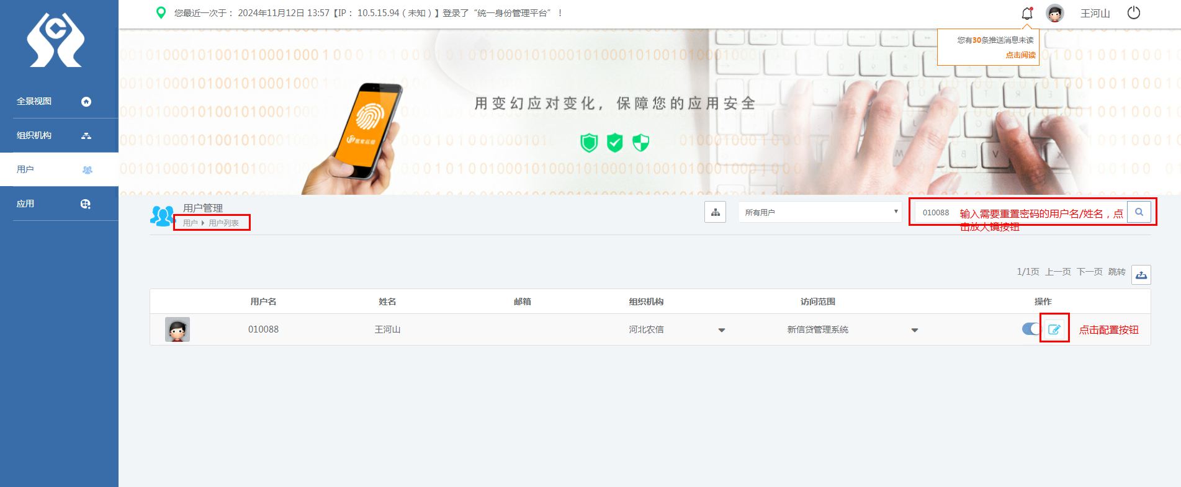Click the bank logo in sidebar
This screenshot has width=1181, height=487.
pos(56,40)
